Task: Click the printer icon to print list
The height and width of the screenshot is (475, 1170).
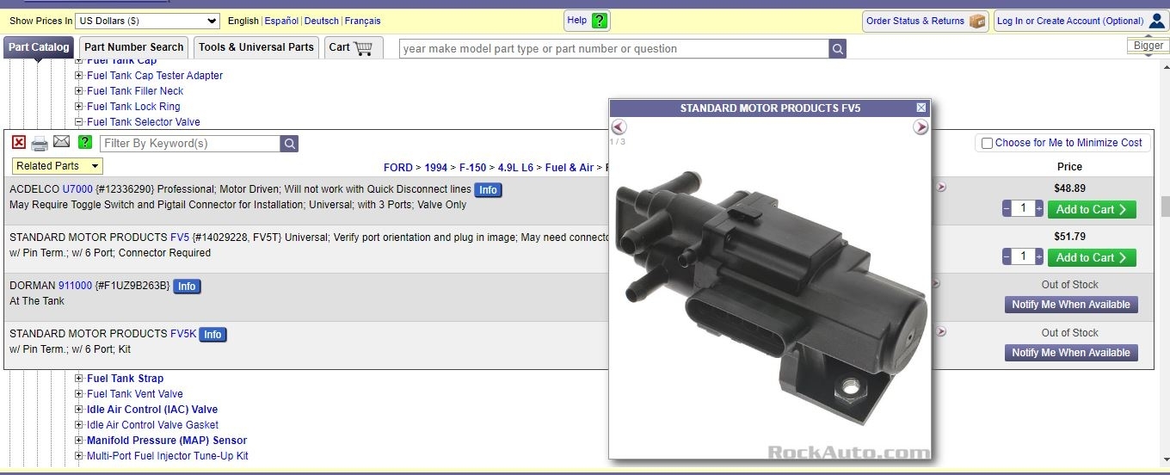Action: point(40,144)
